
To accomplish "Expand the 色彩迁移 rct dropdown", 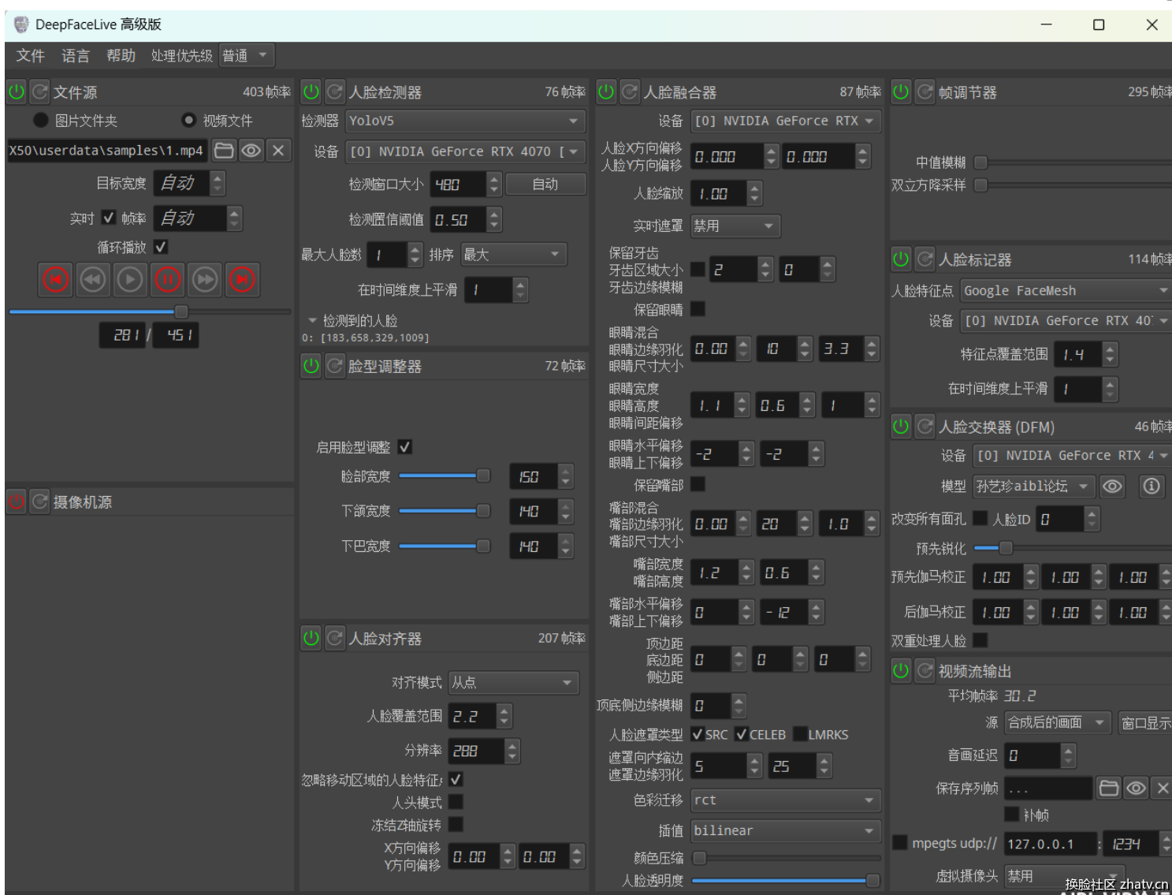I will pyautogui.click(x=785, y=800).
